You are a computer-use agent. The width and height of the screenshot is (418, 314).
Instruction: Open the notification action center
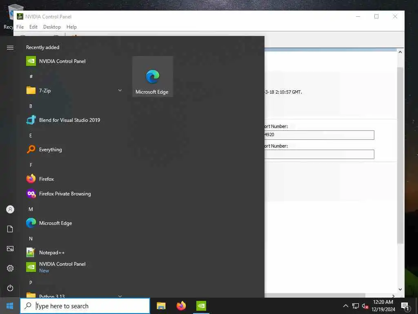405,306
